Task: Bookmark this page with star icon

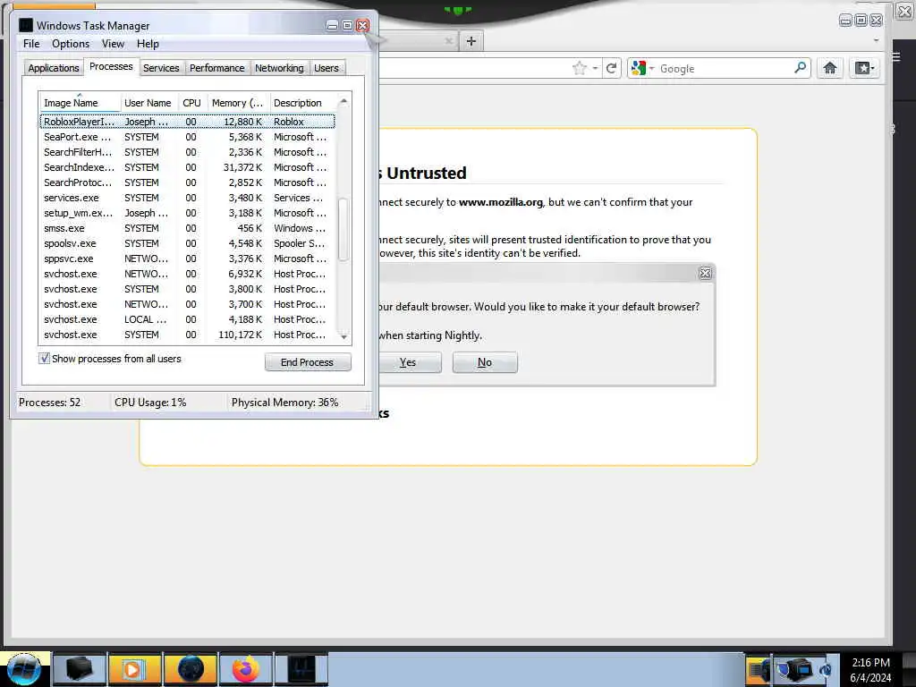Action: (580, 68)
